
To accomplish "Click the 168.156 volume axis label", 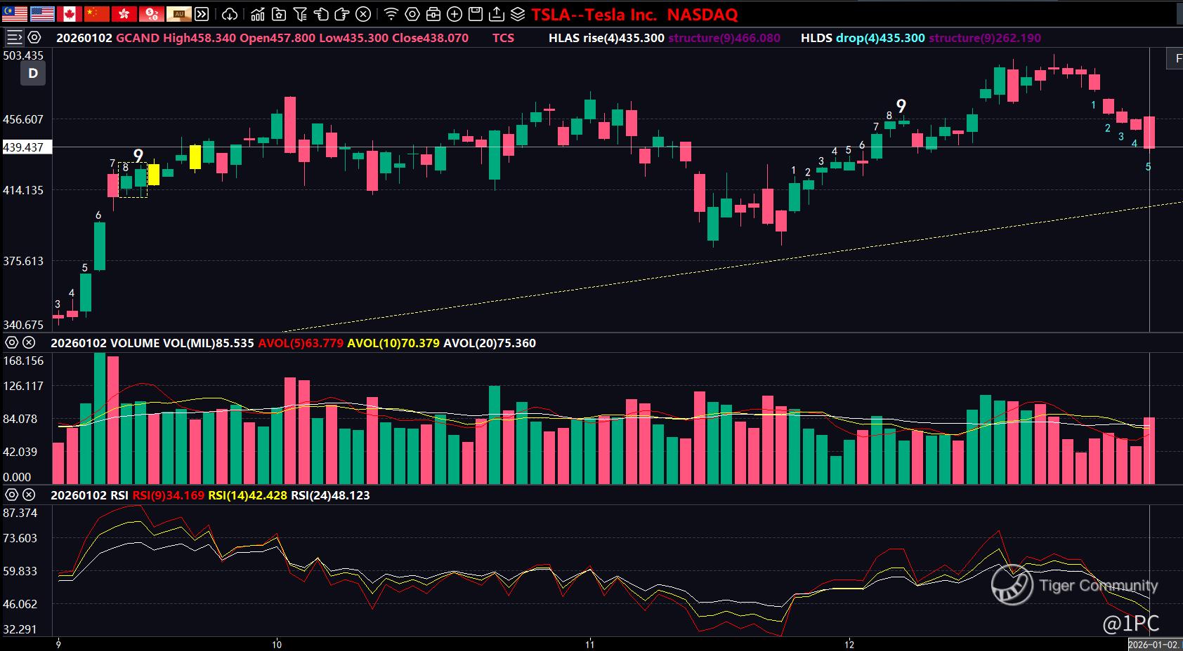I will 23,361.
